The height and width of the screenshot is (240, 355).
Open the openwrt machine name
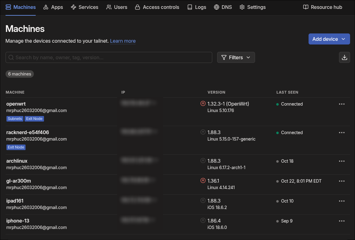pyautogui.click(x=16, y=104)
